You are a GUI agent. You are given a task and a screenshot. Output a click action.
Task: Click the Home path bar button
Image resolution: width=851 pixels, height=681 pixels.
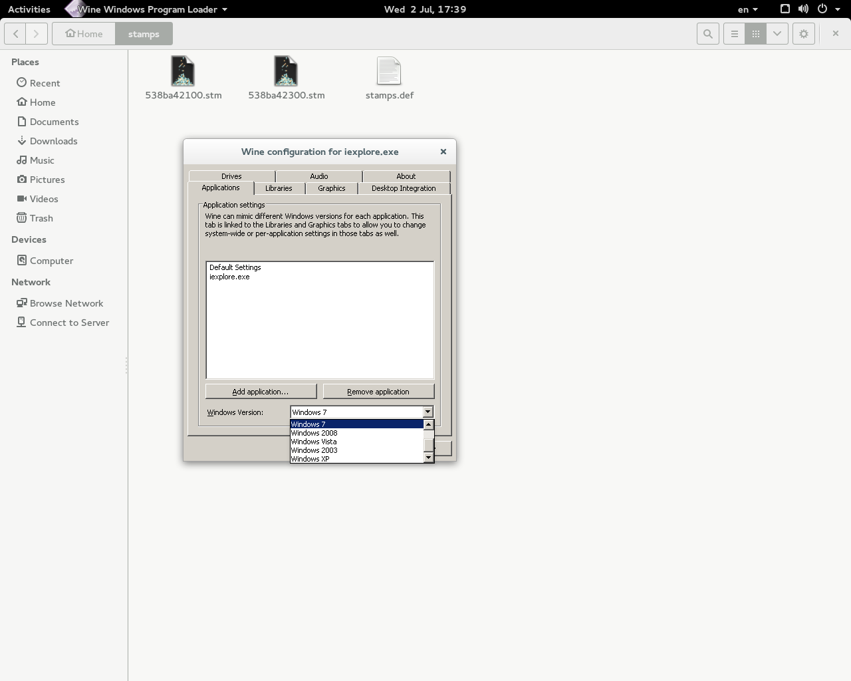click(x=84, y=34)
